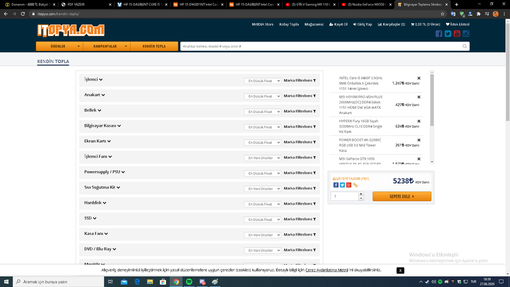This screenshot has width=510, height=287.
Task: Open the sort dropdown for İşlemci row
Action: [262, 81]
